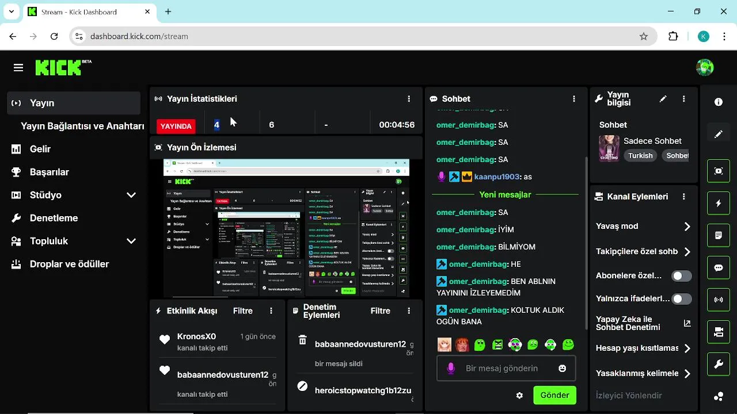737x414 pixels.
Task: Open Yayın bilgisi three-dot options
Action: [x=684, y=99]
